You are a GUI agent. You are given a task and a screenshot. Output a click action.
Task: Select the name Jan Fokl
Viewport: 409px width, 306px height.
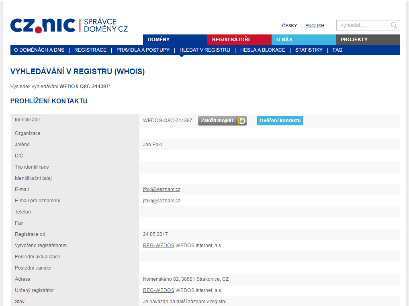tap(152, 145)
